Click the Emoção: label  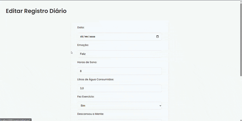[83, 45]
